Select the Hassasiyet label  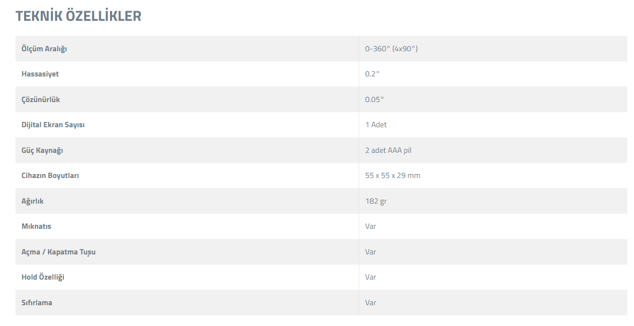pos(40,74)
